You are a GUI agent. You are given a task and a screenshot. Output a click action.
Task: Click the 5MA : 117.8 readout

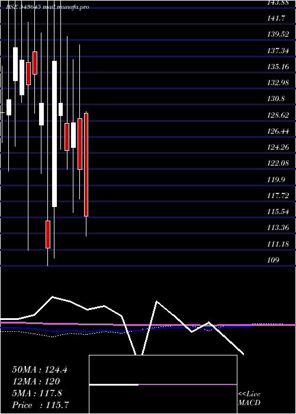[x=37, y=393]
